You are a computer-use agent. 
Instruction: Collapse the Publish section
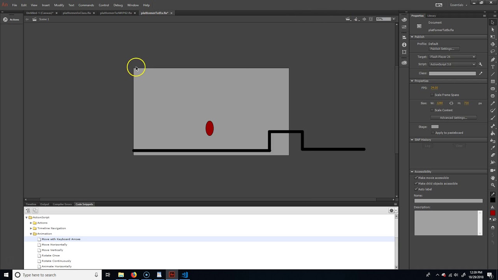point(412,37)
